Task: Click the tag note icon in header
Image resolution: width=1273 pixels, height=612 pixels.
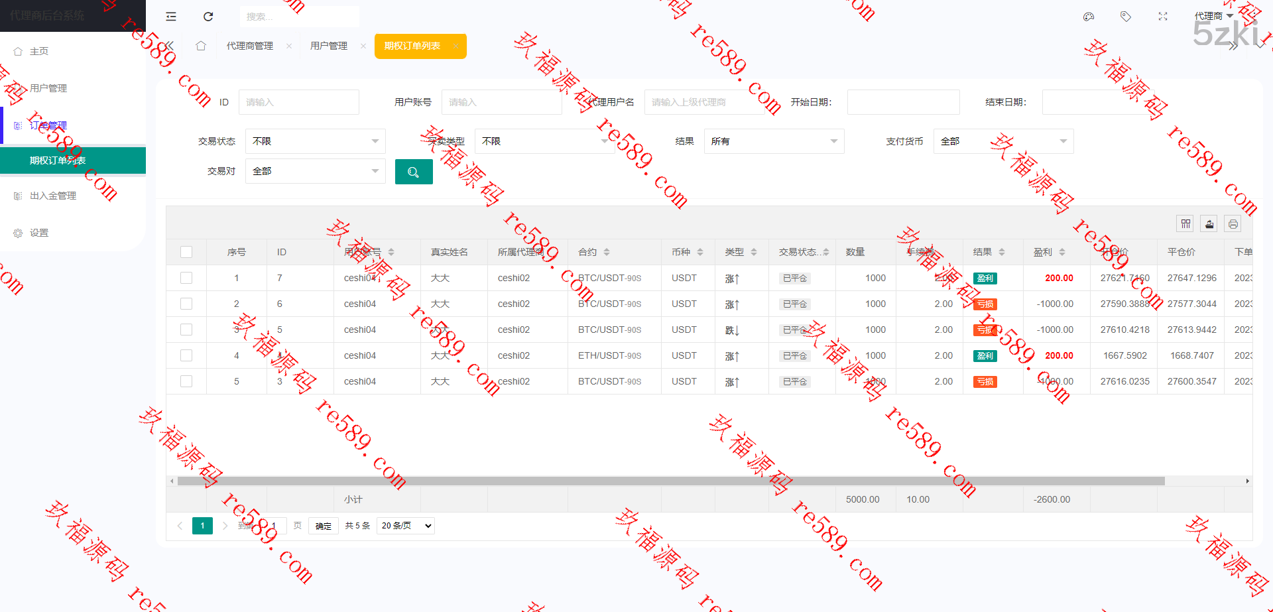Action: click(1125, 17)
